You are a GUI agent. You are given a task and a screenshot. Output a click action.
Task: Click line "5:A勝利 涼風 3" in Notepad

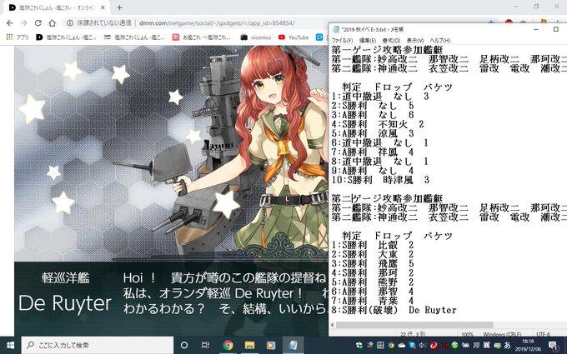pyautogui.click(x=373, y=133)
